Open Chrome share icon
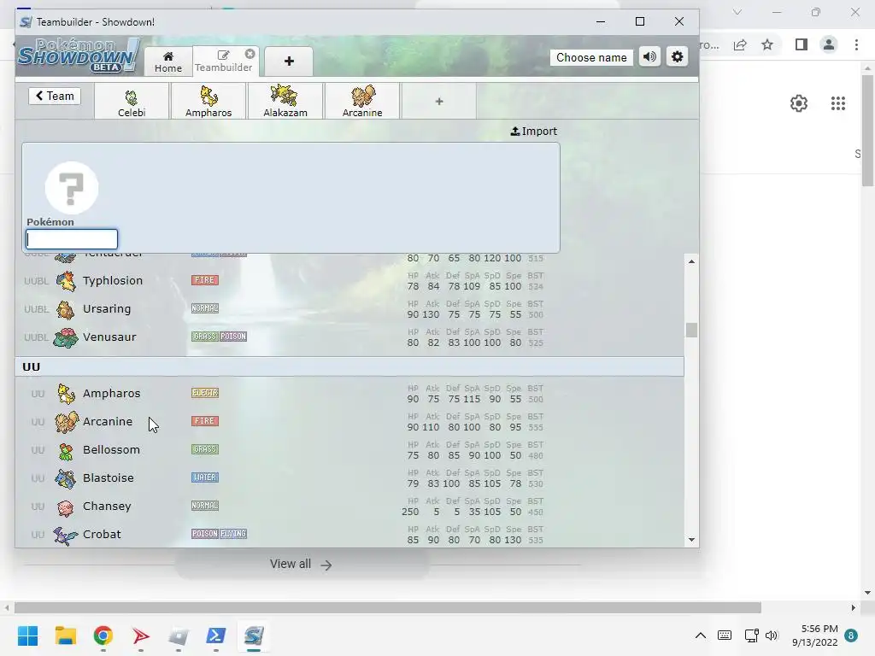875x656 pixels. click(740, 44)
